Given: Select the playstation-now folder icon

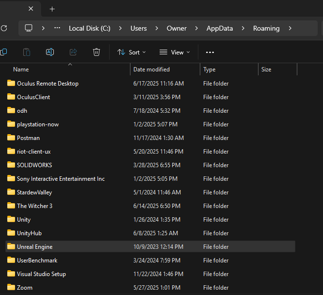Looking at the screenshot, I should point(11,124).
